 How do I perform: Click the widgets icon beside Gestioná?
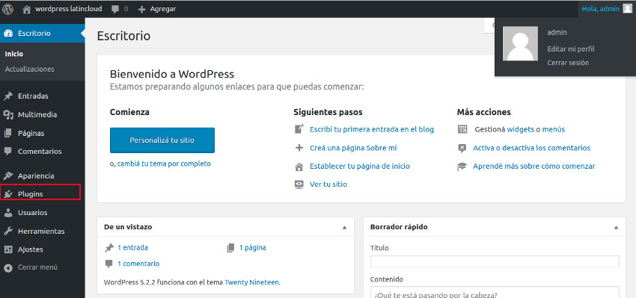[x=462, y=129]
